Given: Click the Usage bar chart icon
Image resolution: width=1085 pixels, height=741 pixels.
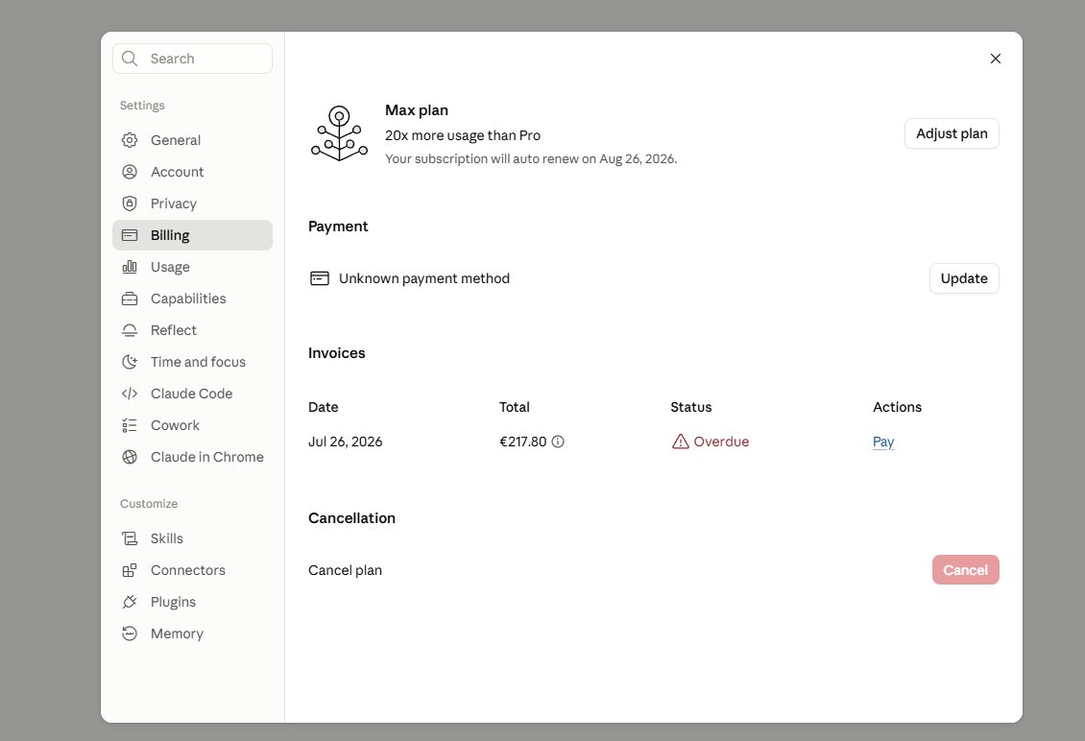Looking at the screenshot, I should pyautogui.click(x=130, y=267).
